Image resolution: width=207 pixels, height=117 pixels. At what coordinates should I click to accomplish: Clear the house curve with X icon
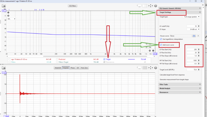pyautogui.click(x=198, y=36)
